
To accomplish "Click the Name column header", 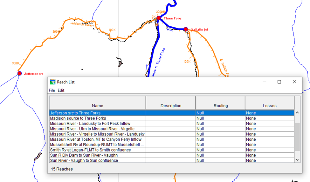I will [97, 105].
